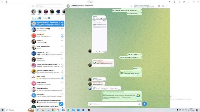Search within the chat via magnifier icon
The height and width of the screenshot is (112, 200).
[163, 6]
